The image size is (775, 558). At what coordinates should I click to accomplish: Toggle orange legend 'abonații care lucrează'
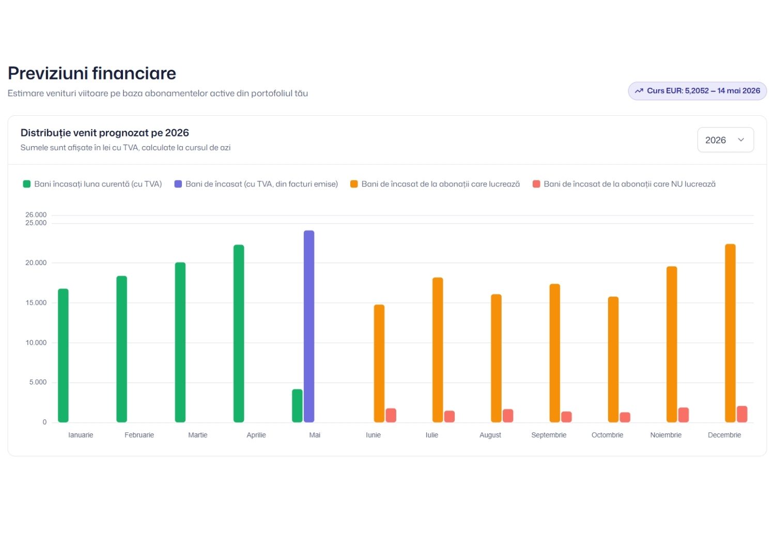[435, 184]
